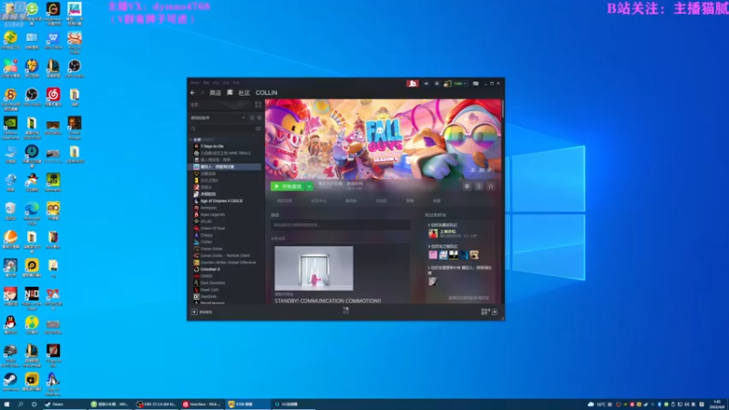
Task: Open the Cortana circle icon on taskbar
Action: 34,405
